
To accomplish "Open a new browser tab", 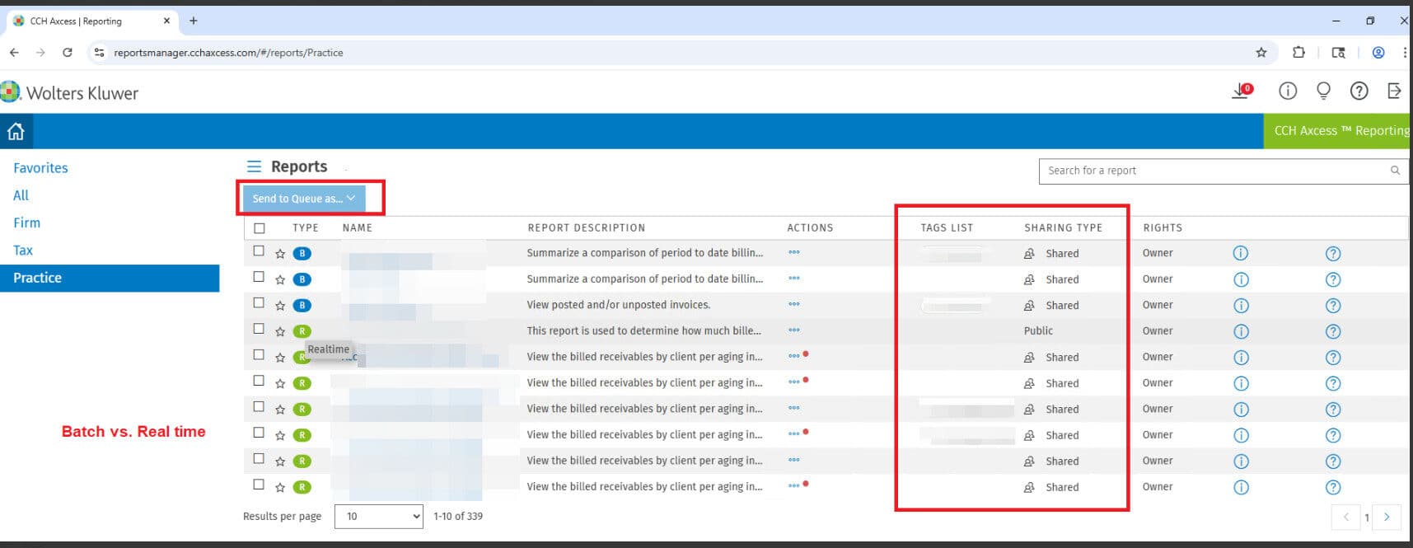I will tap(194, 21).
